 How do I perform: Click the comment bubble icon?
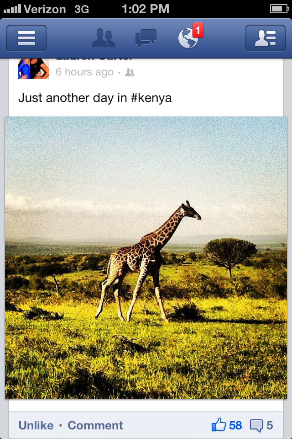pyautogui.click(x=256, y=426)
